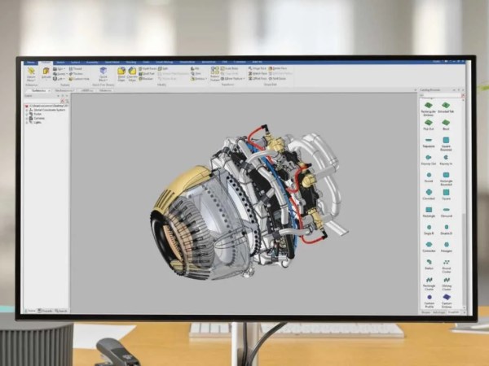Viewport: 489px width, 366px height.
Task: Pick Rectangular Emboss from the catalog
Action: 429,109
